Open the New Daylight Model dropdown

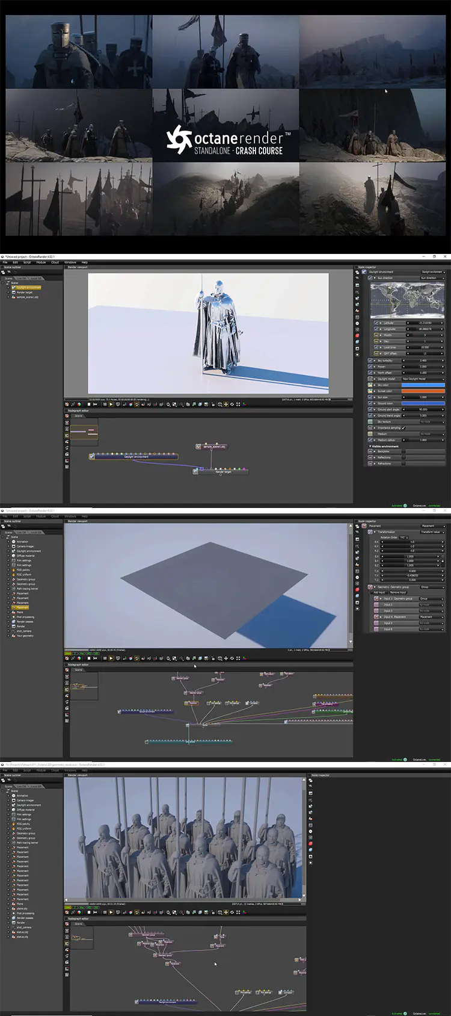[x=423, y=379]
